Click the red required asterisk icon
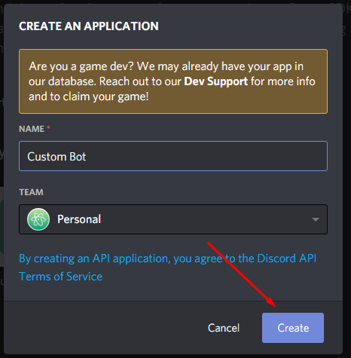 tap(48, 127)
